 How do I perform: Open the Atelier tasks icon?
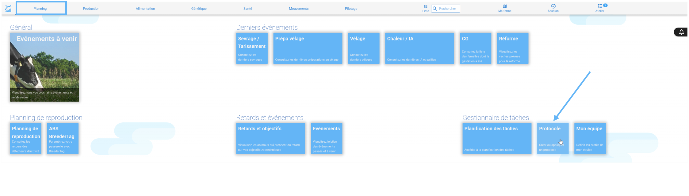[600, 6]
